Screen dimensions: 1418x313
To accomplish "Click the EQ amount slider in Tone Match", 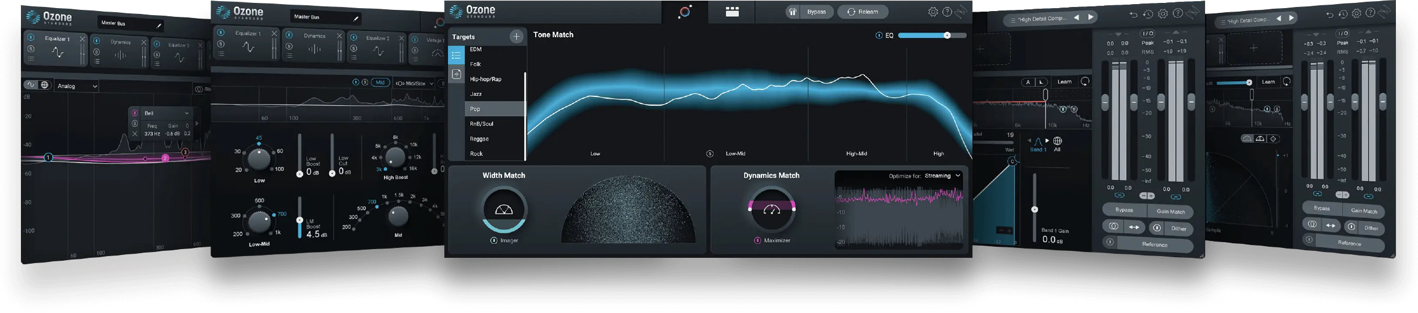I will tap(932, 35).
